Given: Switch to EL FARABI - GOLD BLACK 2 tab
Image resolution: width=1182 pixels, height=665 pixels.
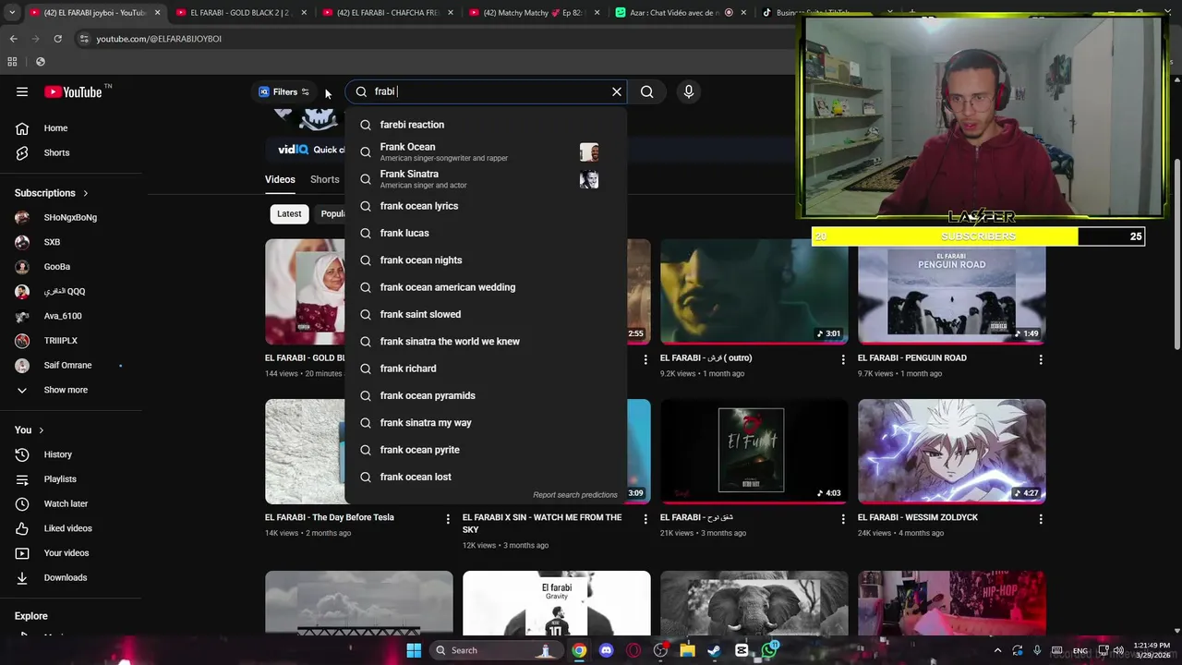Looking at the screenshot, I should (240, 13).
